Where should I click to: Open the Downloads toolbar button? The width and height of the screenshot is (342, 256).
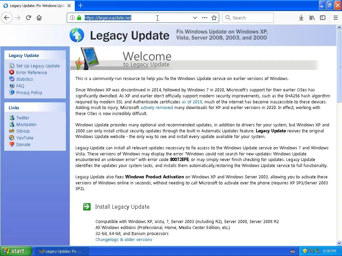[x=301, y=18]
